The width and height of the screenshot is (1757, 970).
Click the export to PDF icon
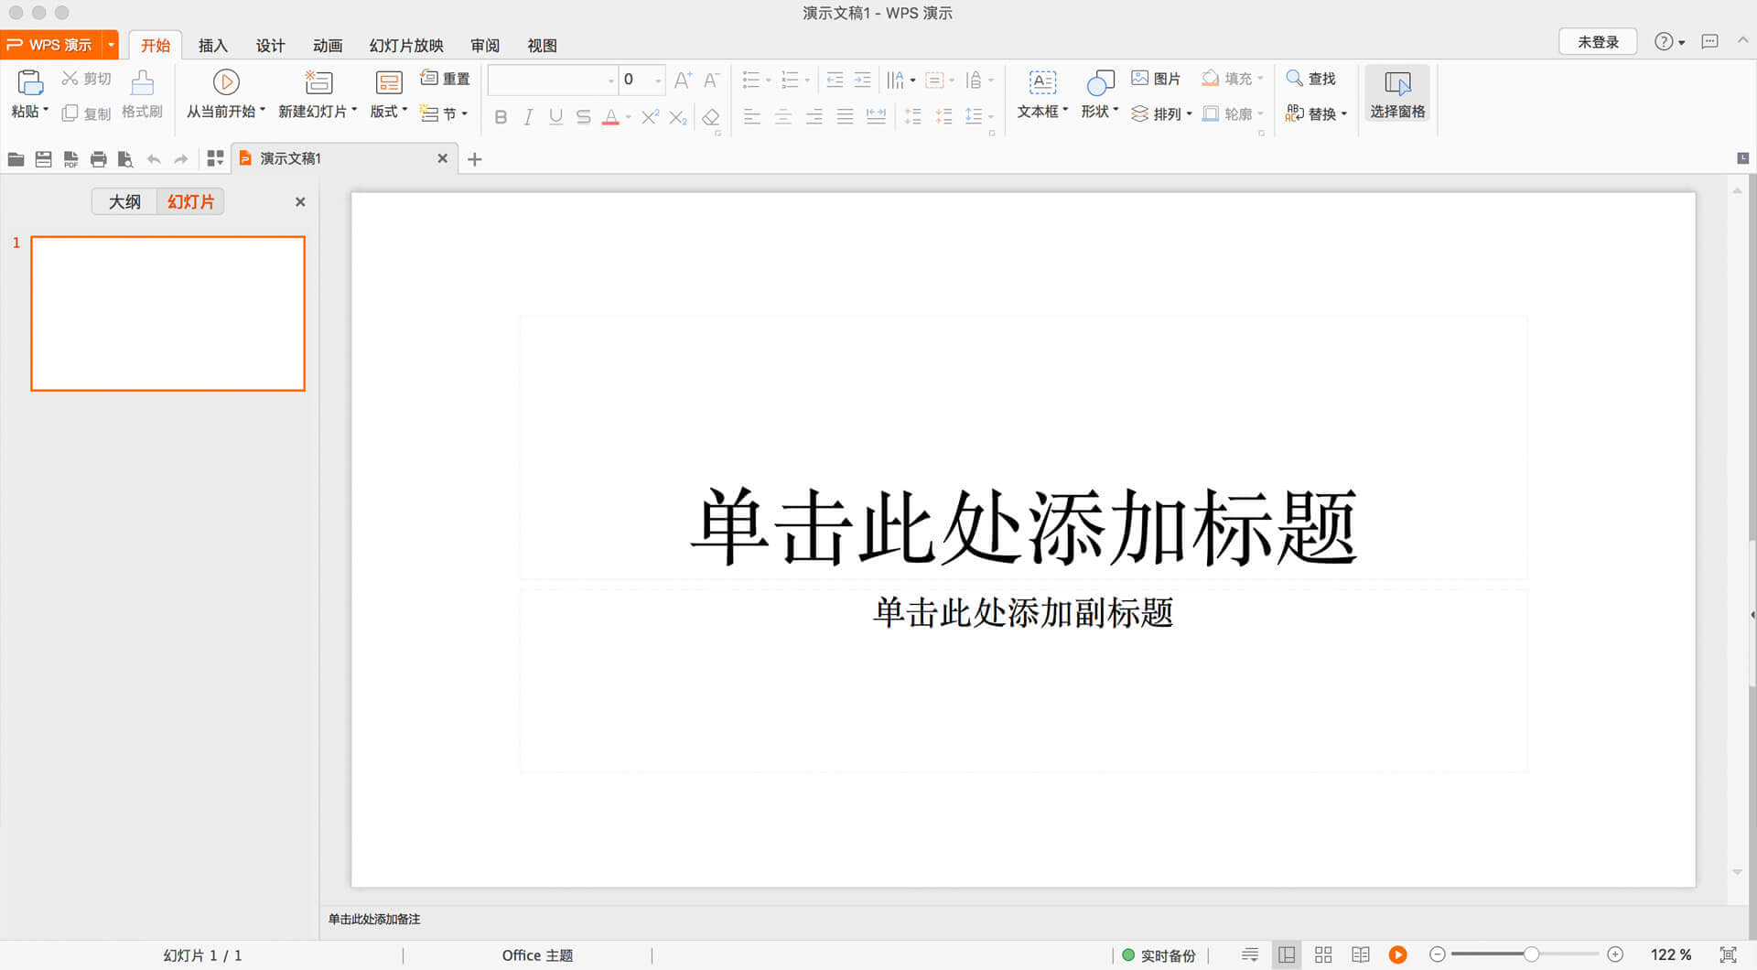coord(70,159)
